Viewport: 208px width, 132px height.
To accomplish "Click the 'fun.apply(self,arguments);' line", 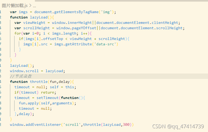I will coord(48,103).
